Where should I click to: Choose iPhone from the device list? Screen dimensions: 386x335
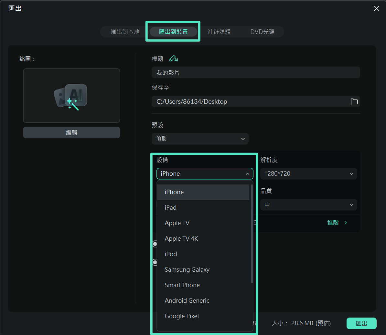203,192
